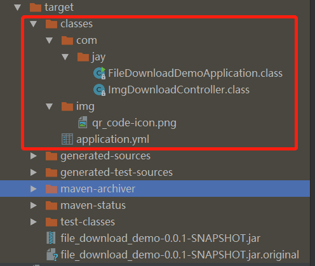The height and width of the screenshot is (266, 315).
Task: Click the qr_code-icon.png image file icon
Action: point(83,123)
